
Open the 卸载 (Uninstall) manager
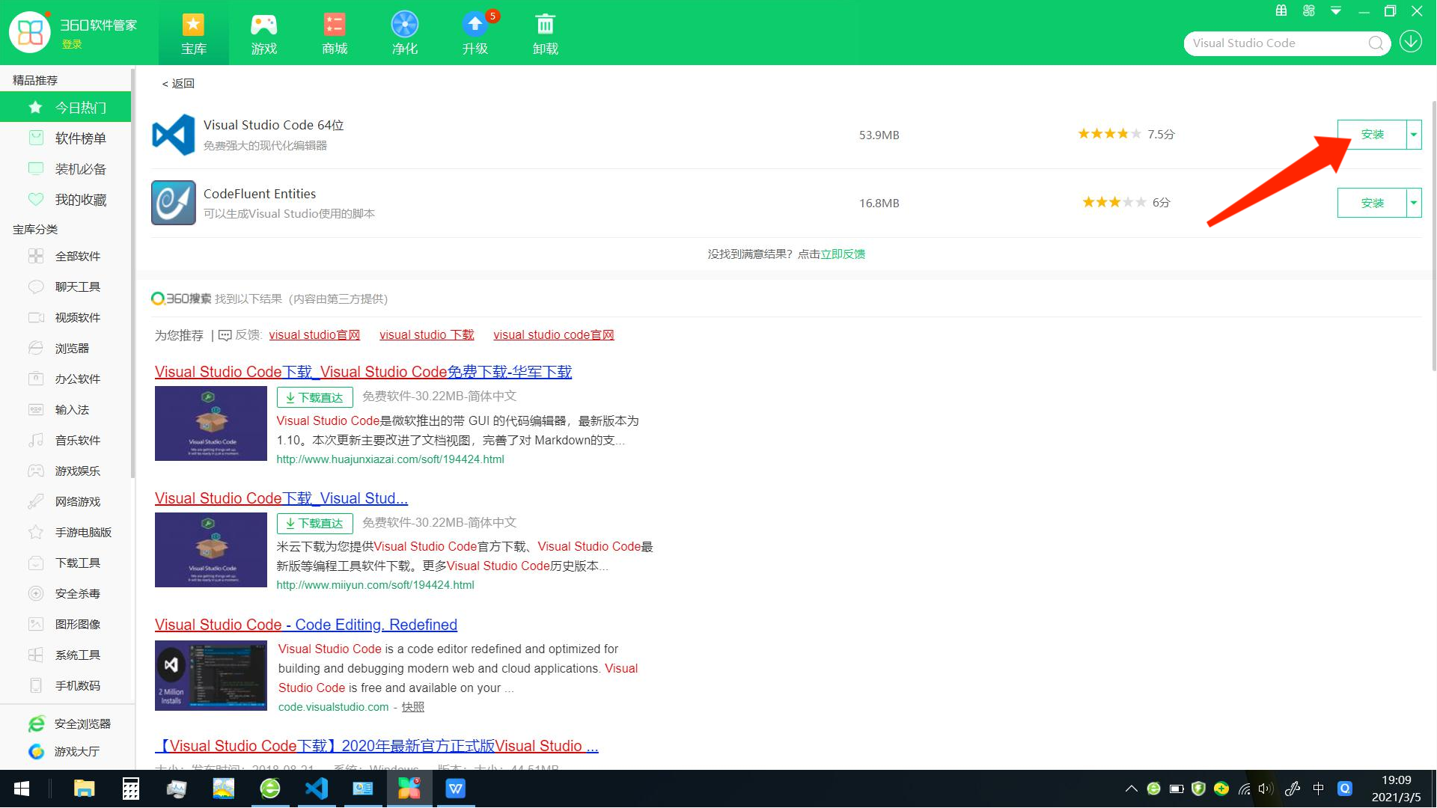tap(545, 32)
